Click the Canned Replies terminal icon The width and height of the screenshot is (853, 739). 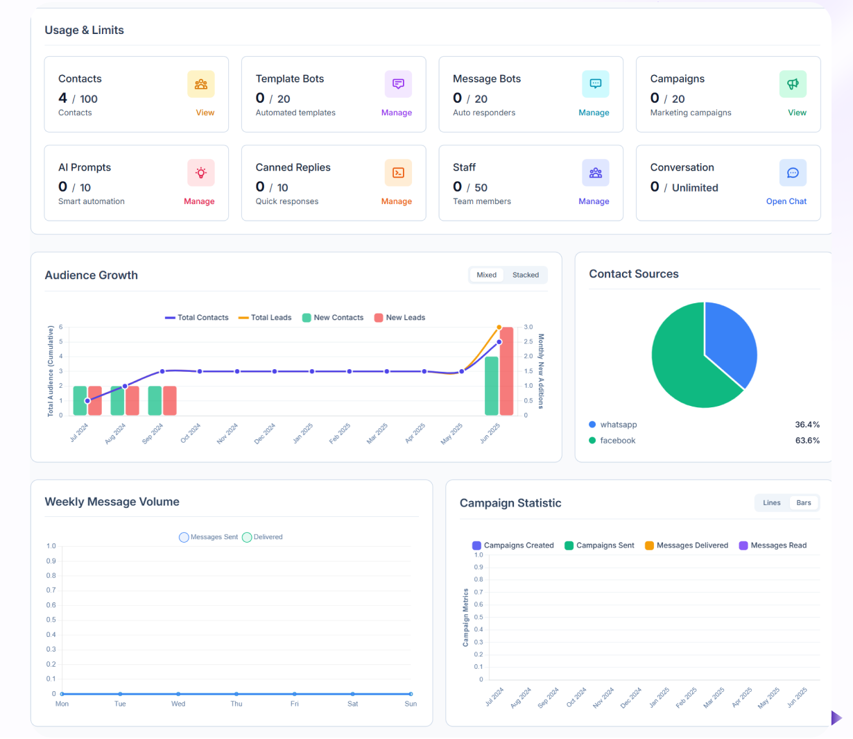click(x=398, y=172)
